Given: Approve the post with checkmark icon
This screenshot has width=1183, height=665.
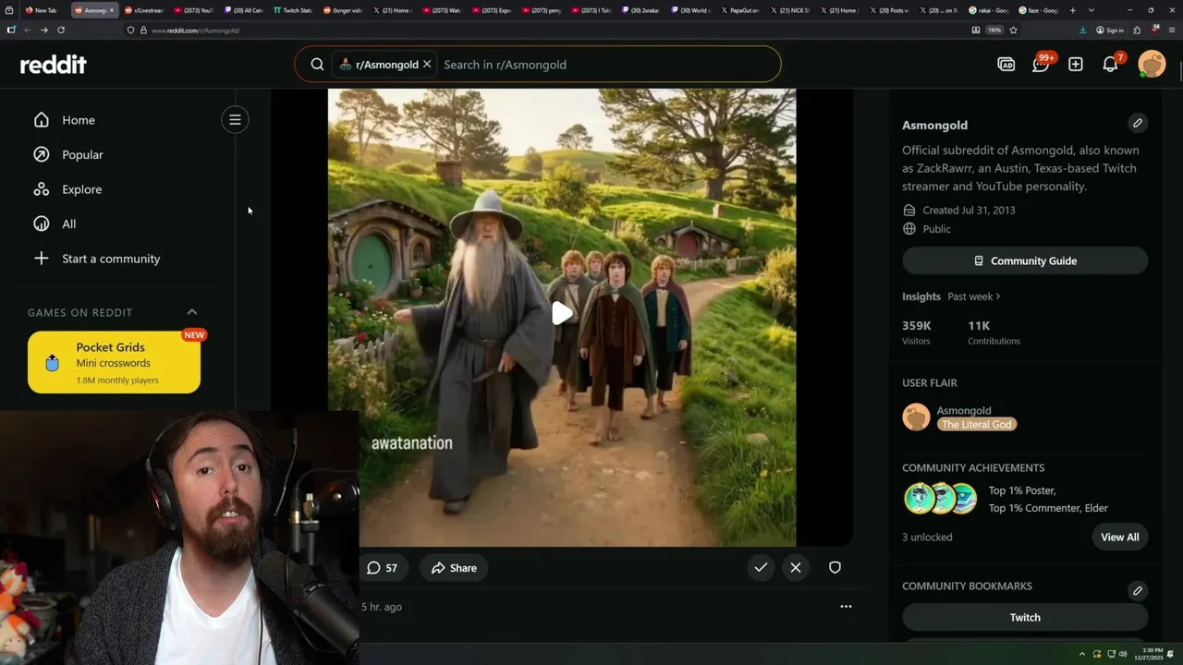Looking at the screenshot, I should pos(761,568).
